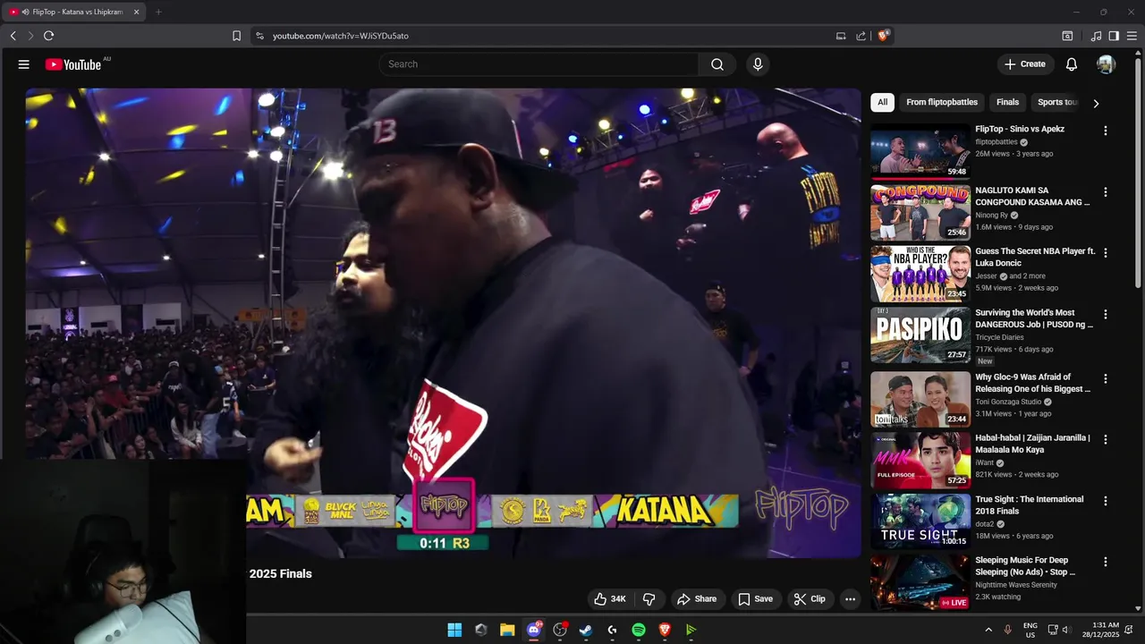Open the account avatar menu
This screenshot has height=644, width=1145.
coord(1107,64)
